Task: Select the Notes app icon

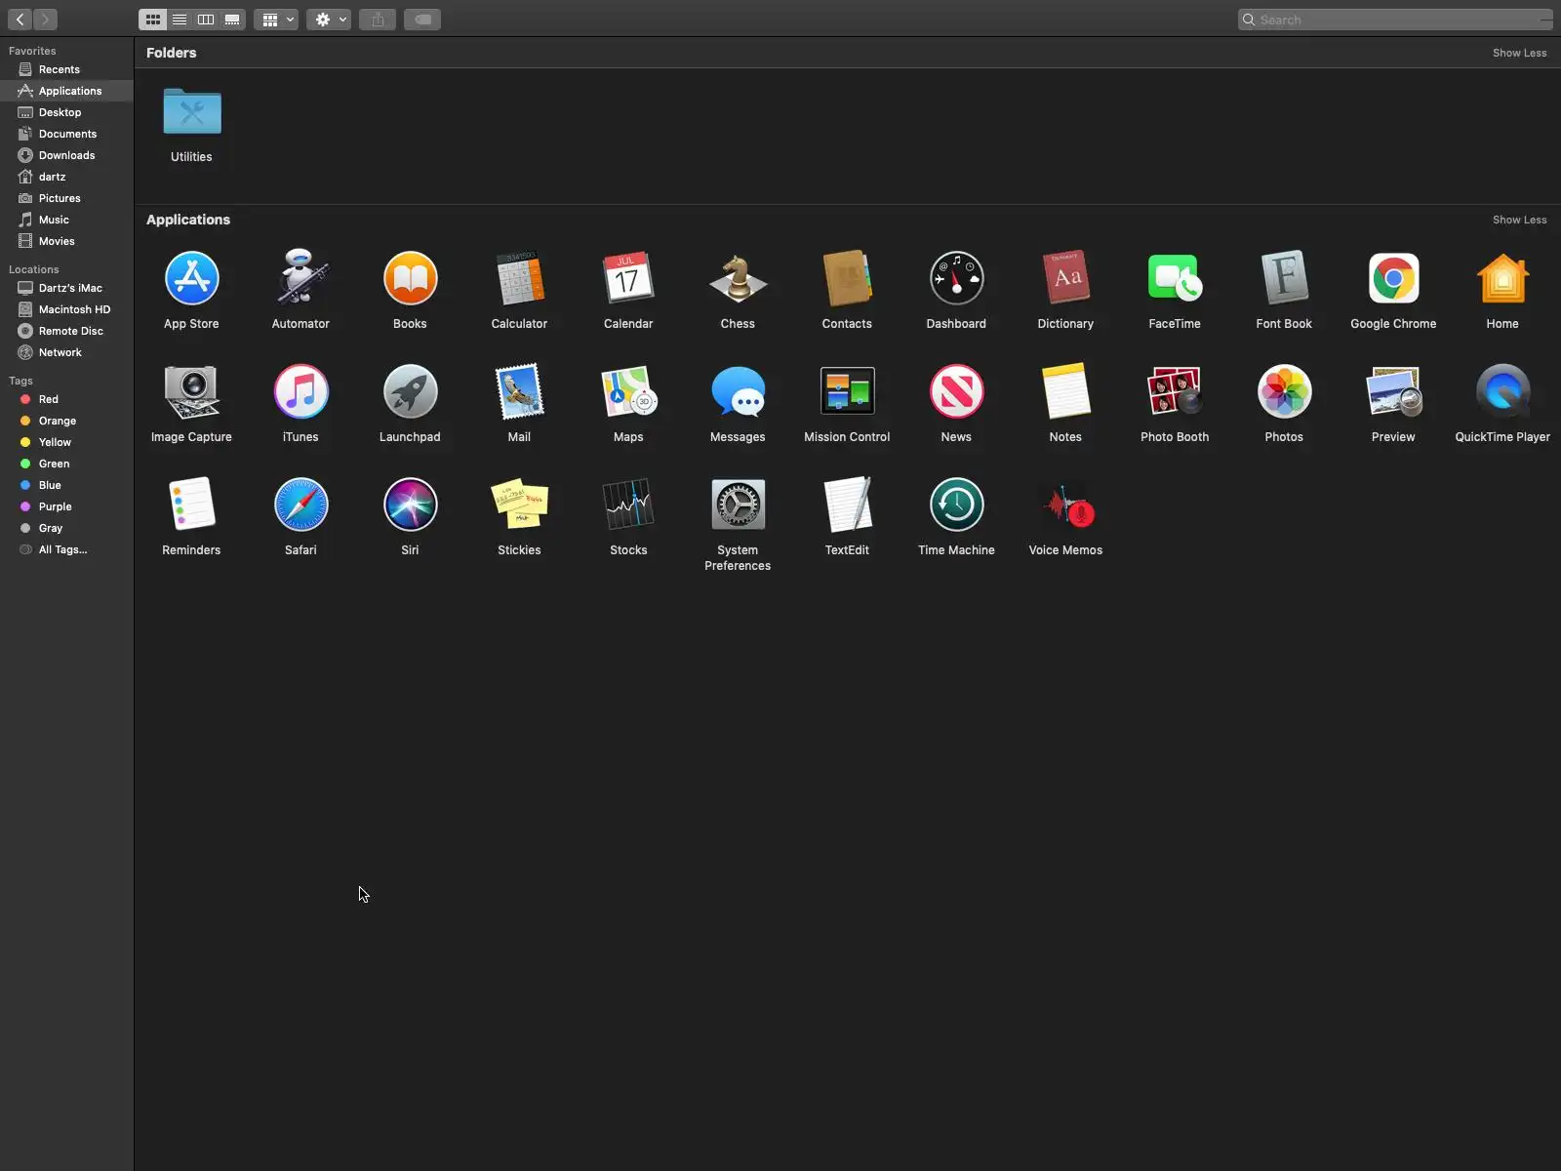Action: pyautogui.click(x=1065, y=392)
